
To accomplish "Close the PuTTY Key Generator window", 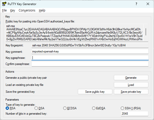I will coord(148,4).
